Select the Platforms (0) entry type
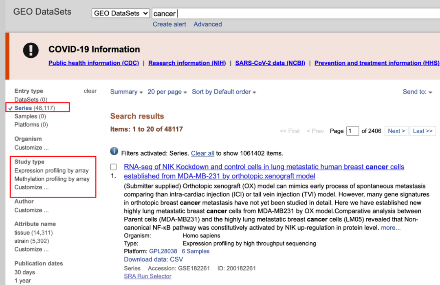440x285 pixels. 31,124
